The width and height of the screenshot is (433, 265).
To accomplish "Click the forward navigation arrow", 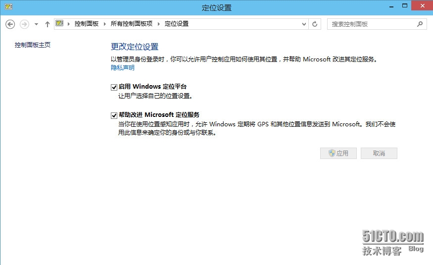I will (x=24, y=24).
